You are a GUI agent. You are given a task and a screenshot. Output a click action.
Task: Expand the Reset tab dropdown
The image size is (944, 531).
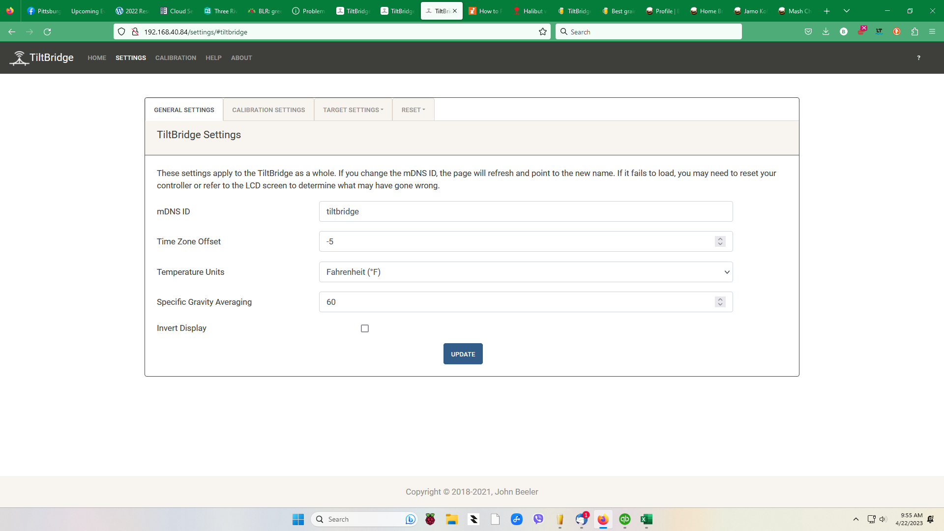(x=413, y=110)
